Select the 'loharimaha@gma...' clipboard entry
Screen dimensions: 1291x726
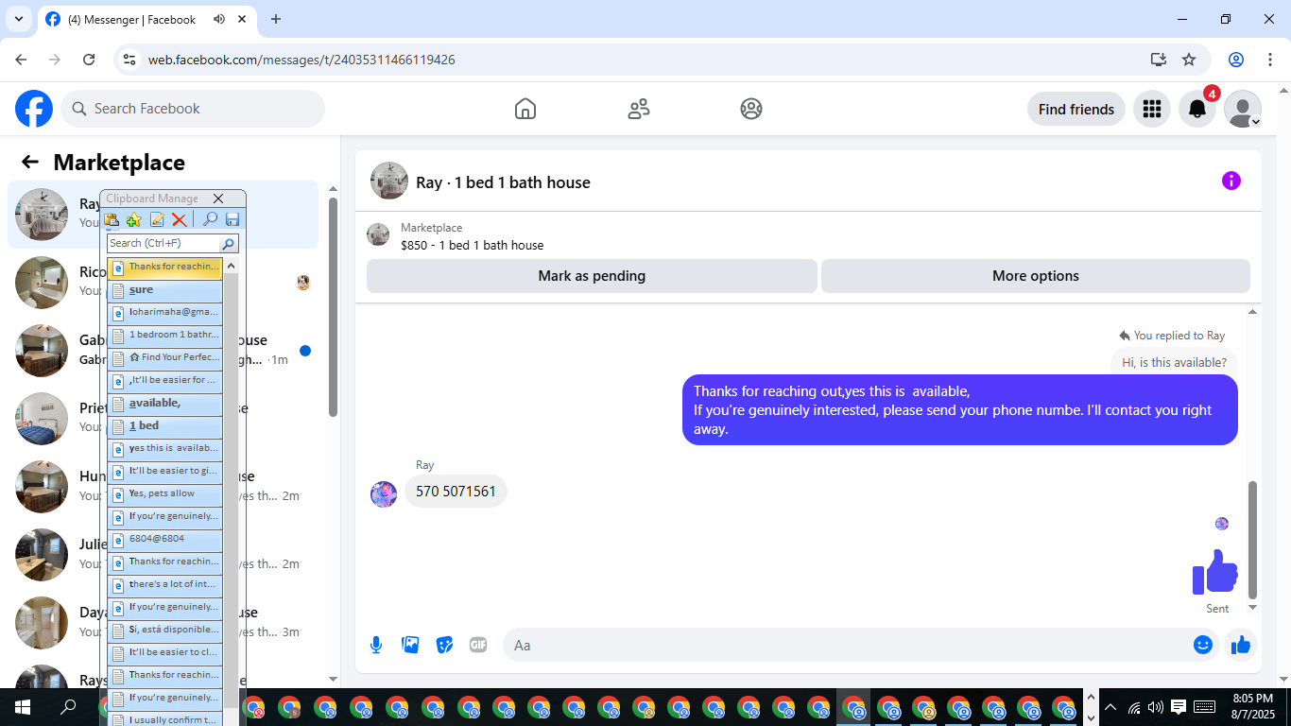(x=164, y=313)
